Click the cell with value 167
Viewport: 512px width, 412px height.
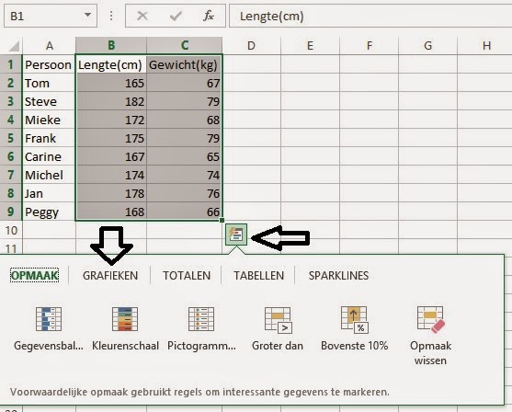(x=111, y=156)
